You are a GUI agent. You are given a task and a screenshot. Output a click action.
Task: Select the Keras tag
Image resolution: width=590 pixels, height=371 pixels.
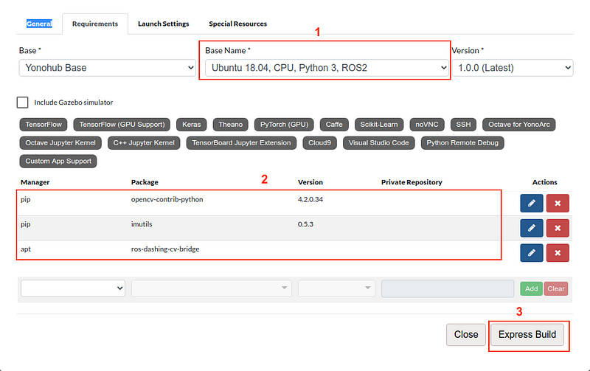pyautogui.click(x=192, y=125)
